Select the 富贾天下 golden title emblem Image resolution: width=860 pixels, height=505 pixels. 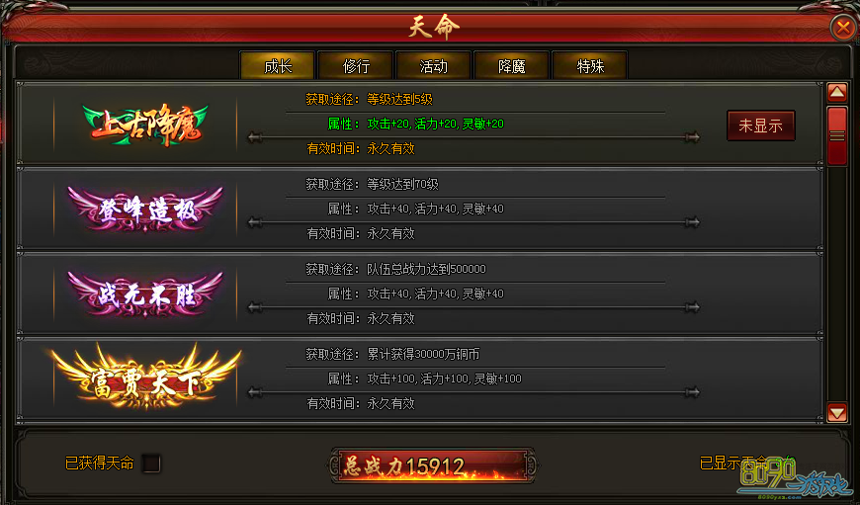(x=145, y=378)
